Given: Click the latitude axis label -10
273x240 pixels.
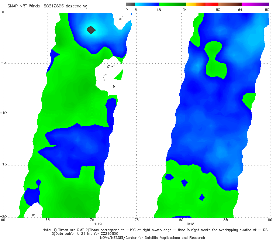Looking at the screenshot, I should click(3, 113).
